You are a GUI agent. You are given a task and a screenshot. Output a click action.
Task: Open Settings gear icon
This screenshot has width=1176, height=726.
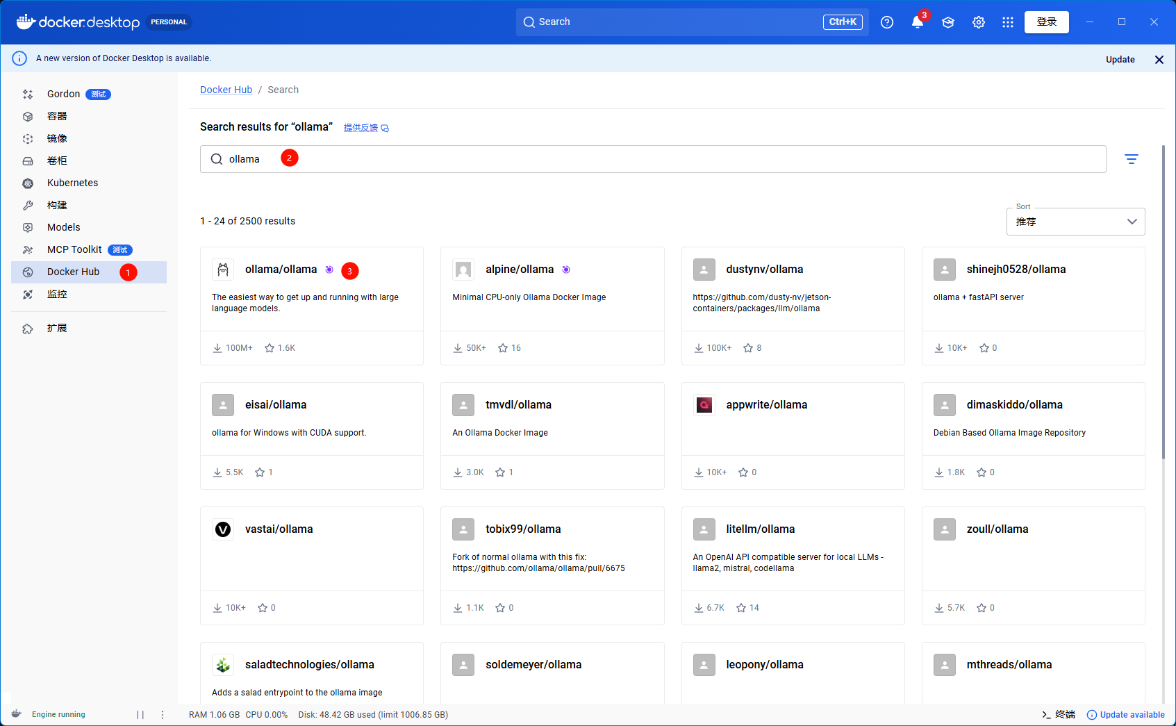[x=979, y=22]
